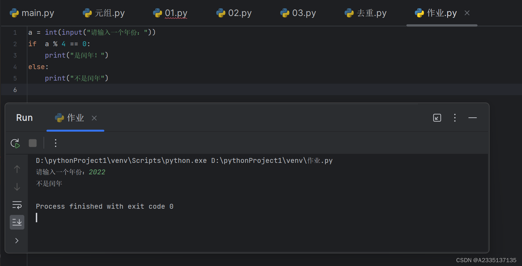Hide the Run tool window
Screen dimensions: 522x266
[472, 118]
